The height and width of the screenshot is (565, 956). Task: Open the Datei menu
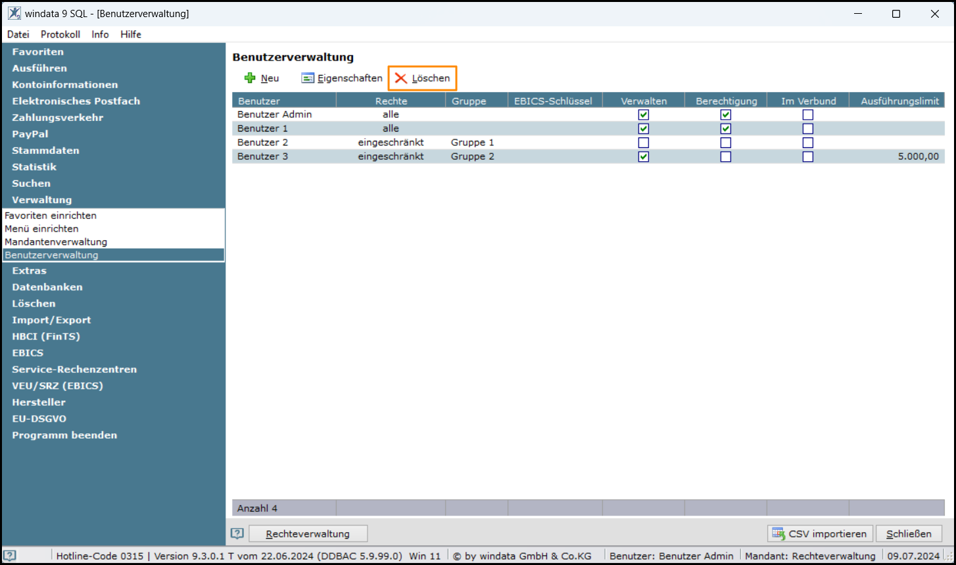pyautogui.click(x=18, y=34)
